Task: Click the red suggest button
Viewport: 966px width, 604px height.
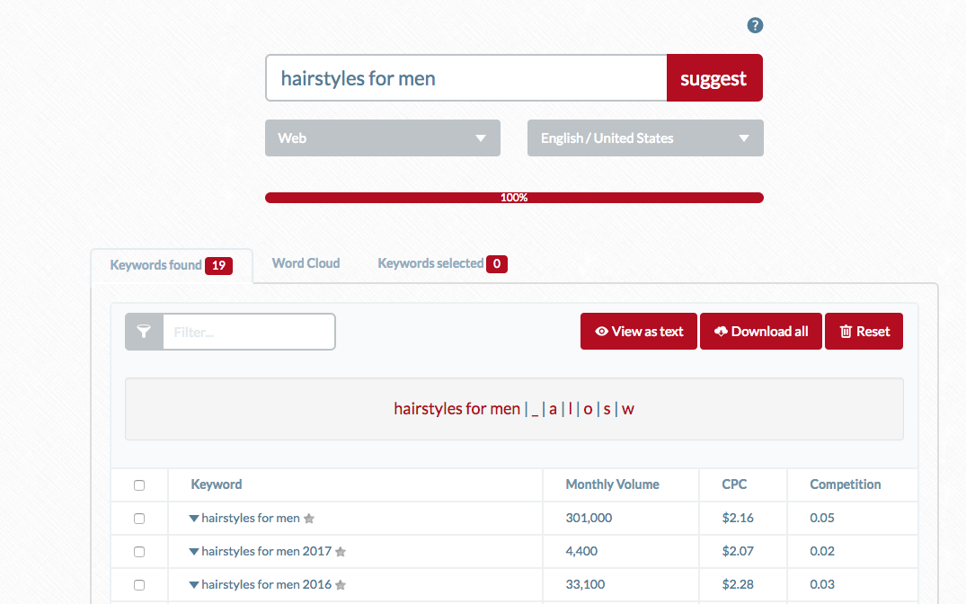Action: coord(713,78)
